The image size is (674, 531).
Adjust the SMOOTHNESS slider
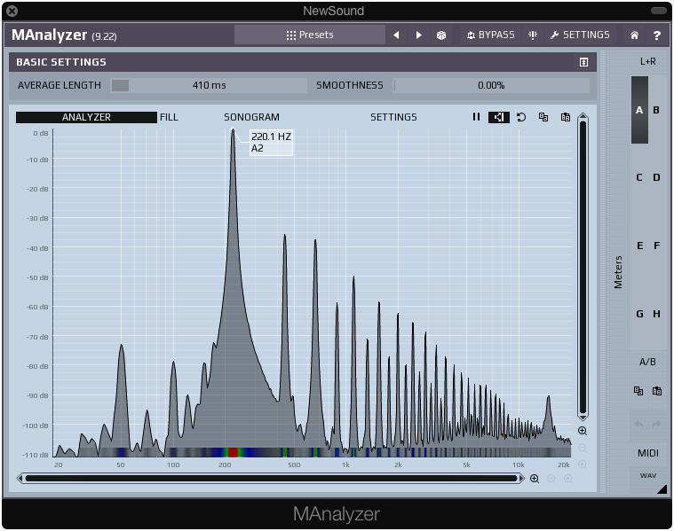coord(491,85)
